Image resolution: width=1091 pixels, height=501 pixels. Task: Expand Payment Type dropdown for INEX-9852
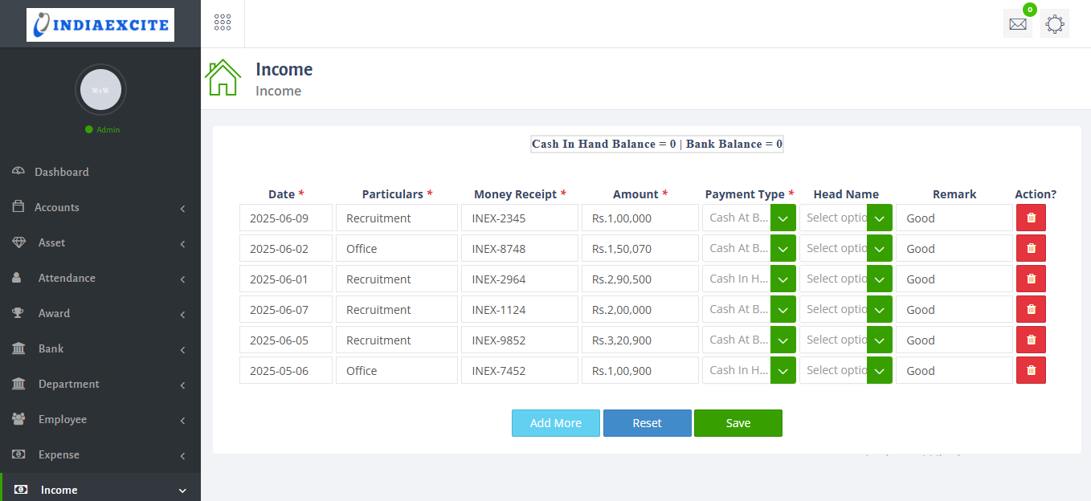(x=782, y=340)
